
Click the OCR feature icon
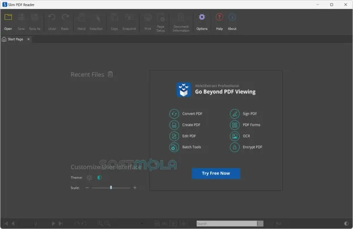point(235,136)
